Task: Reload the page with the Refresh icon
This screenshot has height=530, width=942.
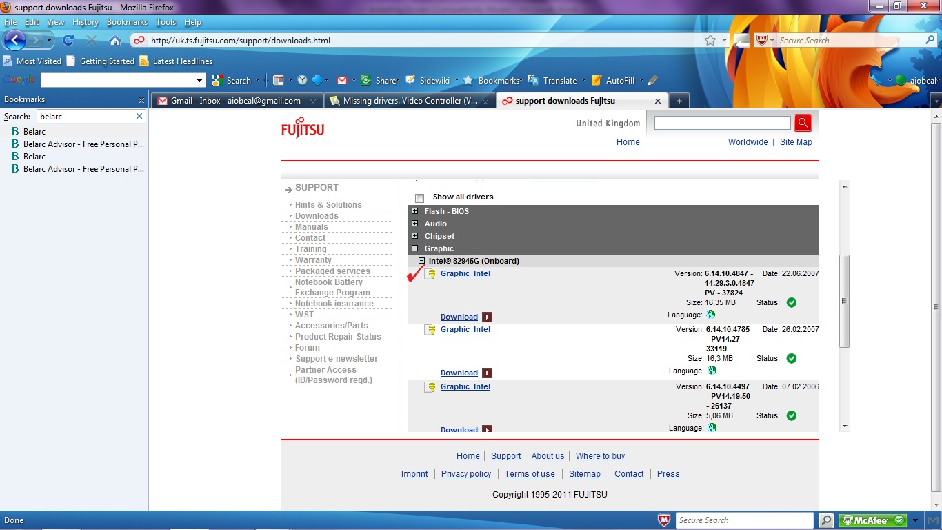Action: [68, 40]
